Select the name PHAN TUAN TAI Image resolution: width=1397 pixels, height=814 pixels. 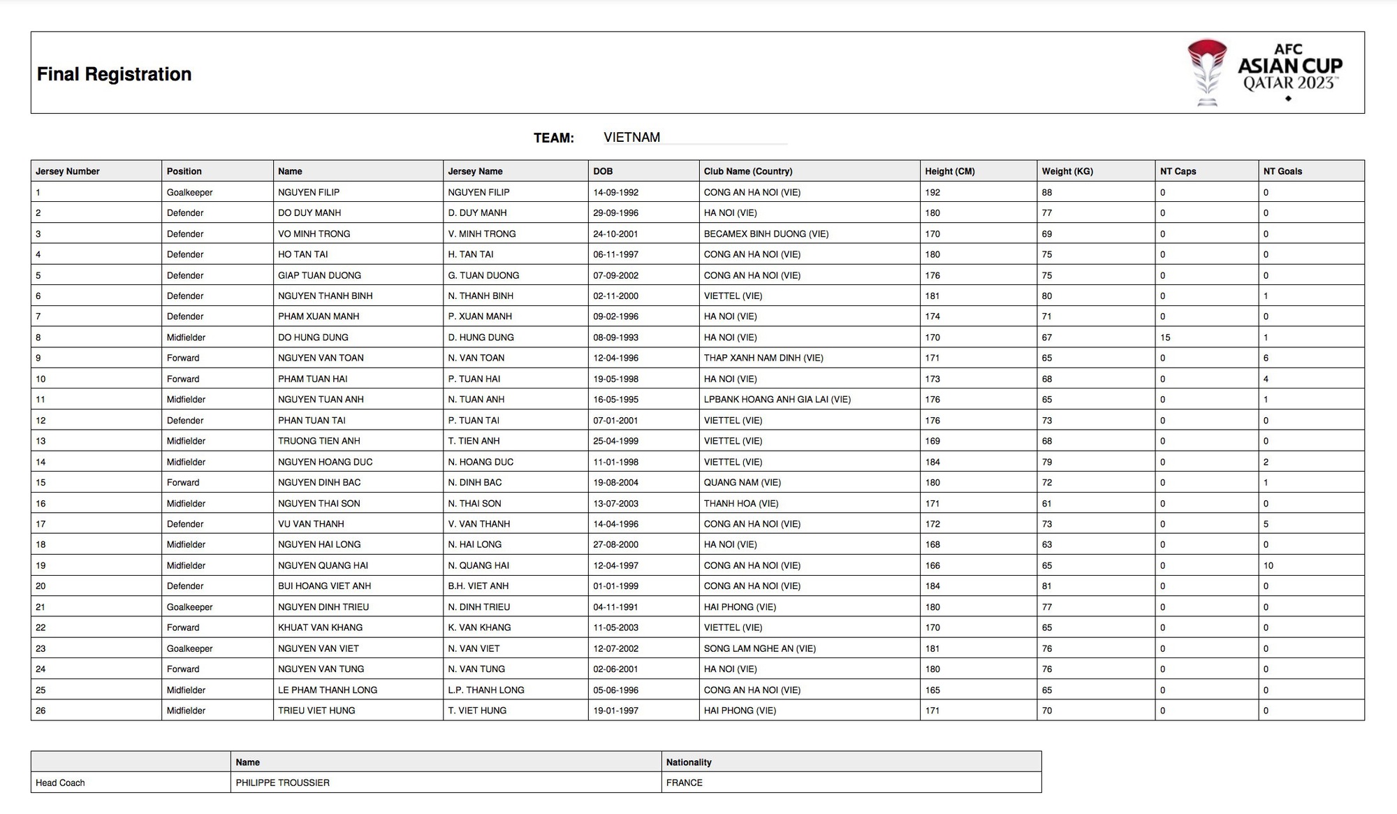(x=312, y=420)
